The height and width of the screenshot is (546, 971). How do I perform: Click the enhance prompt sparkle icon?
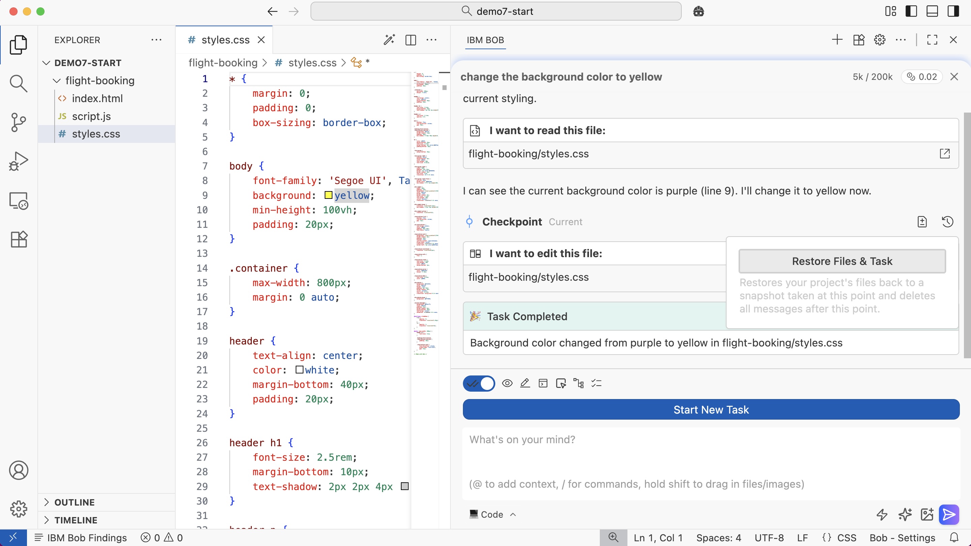tap(905, 514)
